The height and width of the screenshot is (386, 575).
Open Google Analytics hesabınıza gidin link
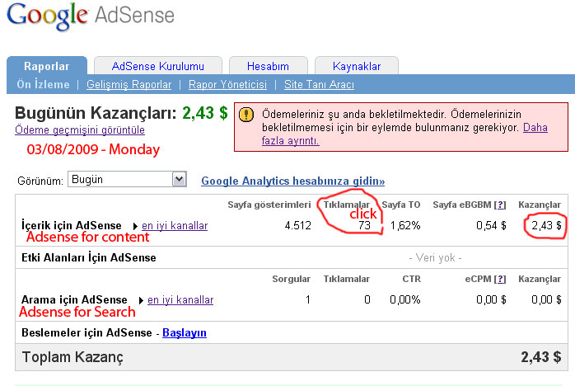(x=292, y=181)
